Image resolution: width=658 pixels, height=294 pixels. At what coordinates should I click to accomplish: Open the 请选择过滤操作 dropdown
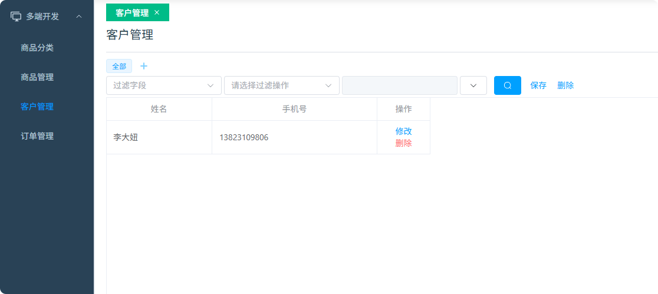[x=281, y=85]
